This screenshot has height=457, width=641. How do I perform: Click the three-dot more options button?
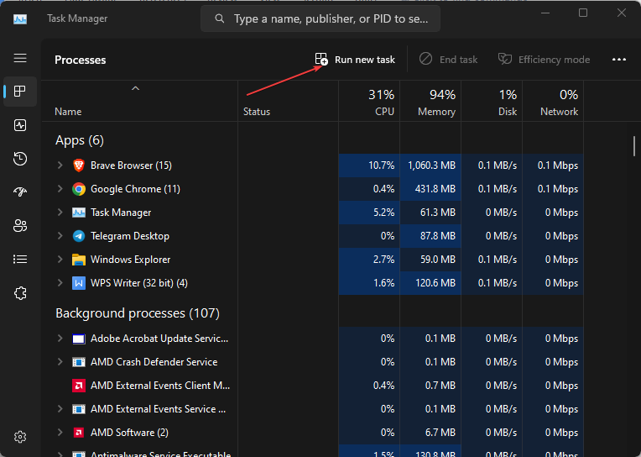click(619, 60)
